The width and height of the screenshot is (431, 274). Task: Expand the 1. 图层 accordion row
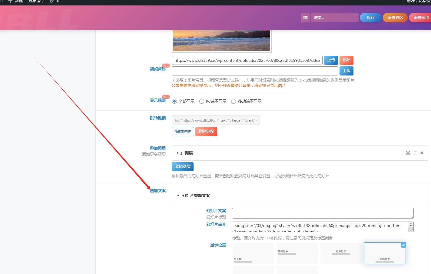300,153
